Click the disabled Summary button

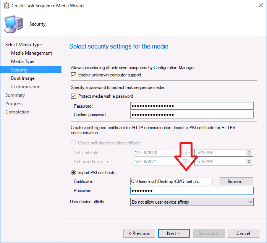[x=209, y=233]
